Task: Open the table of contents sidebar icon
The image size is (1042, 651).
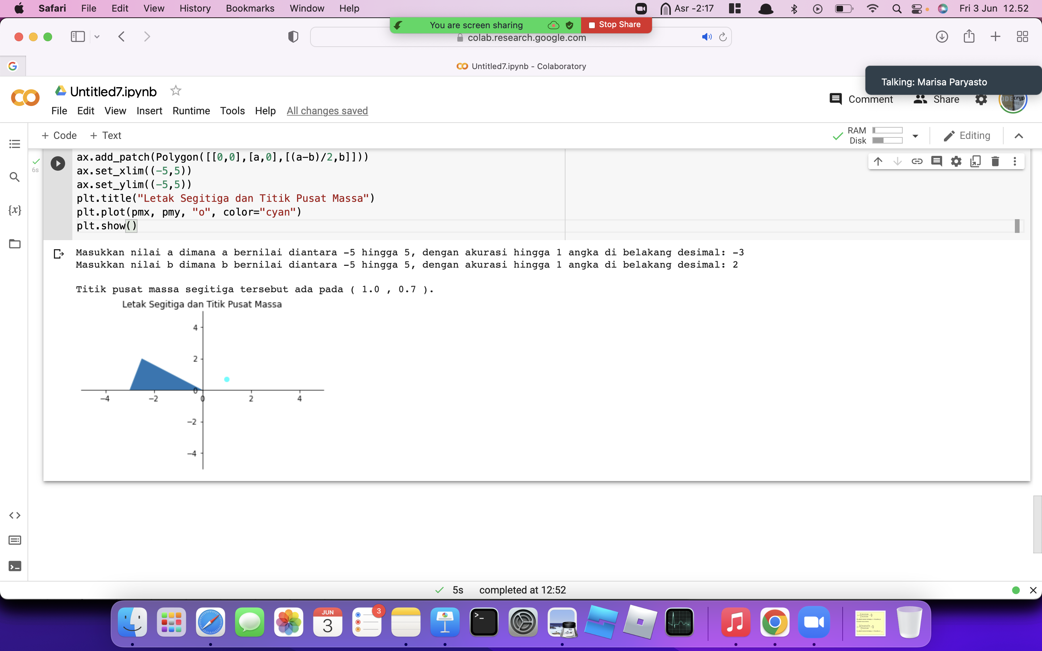Action: [x=14, y=144]
